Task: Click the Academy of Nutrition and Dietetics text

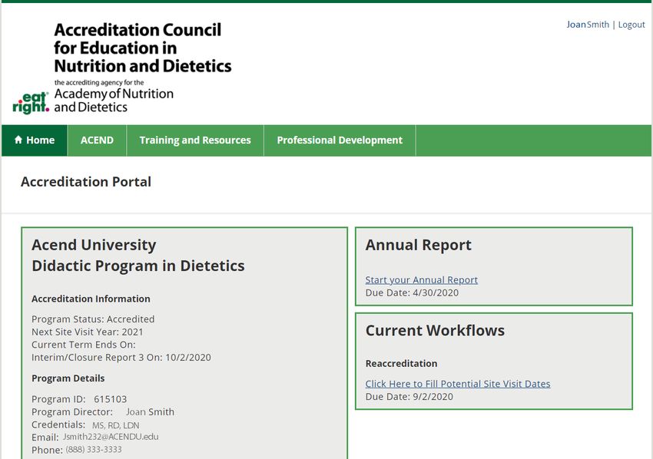Action: tap(114, 101)
